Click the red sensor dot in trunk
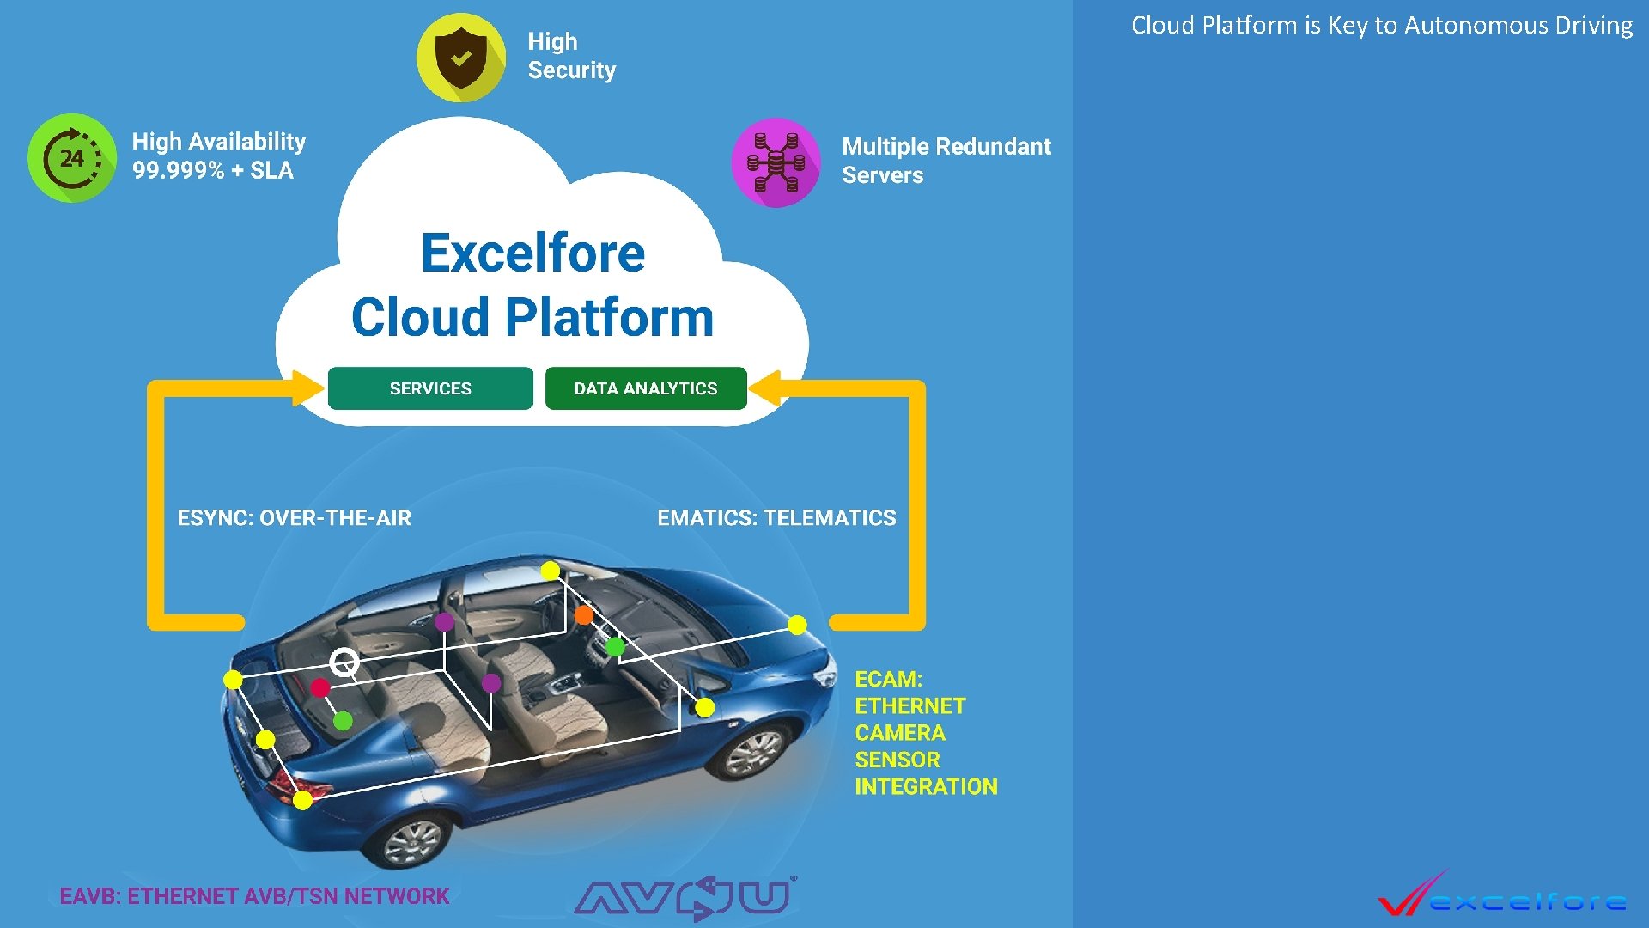 coord(319,687)
